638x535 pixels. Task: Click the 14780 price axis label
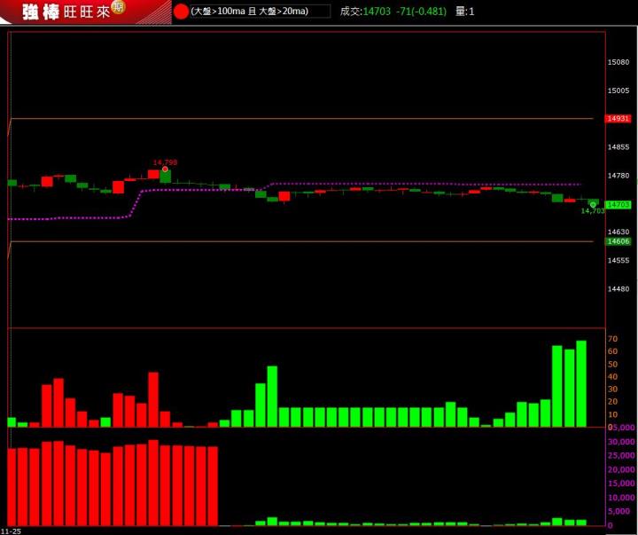tap(619, 176)
